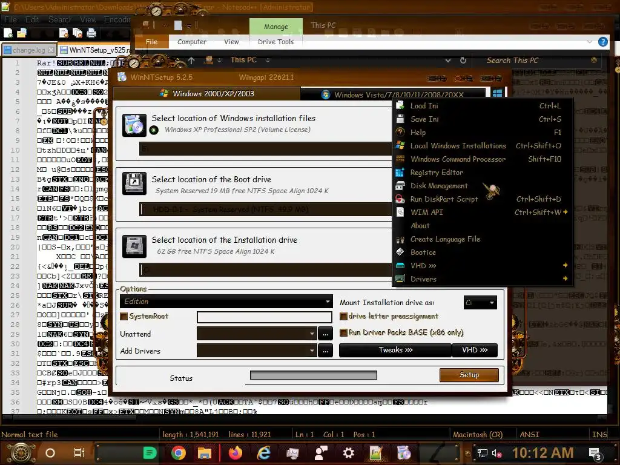
Task: Open the Explorer address bar dropdown arrow
Action: (x=447, y=61)
